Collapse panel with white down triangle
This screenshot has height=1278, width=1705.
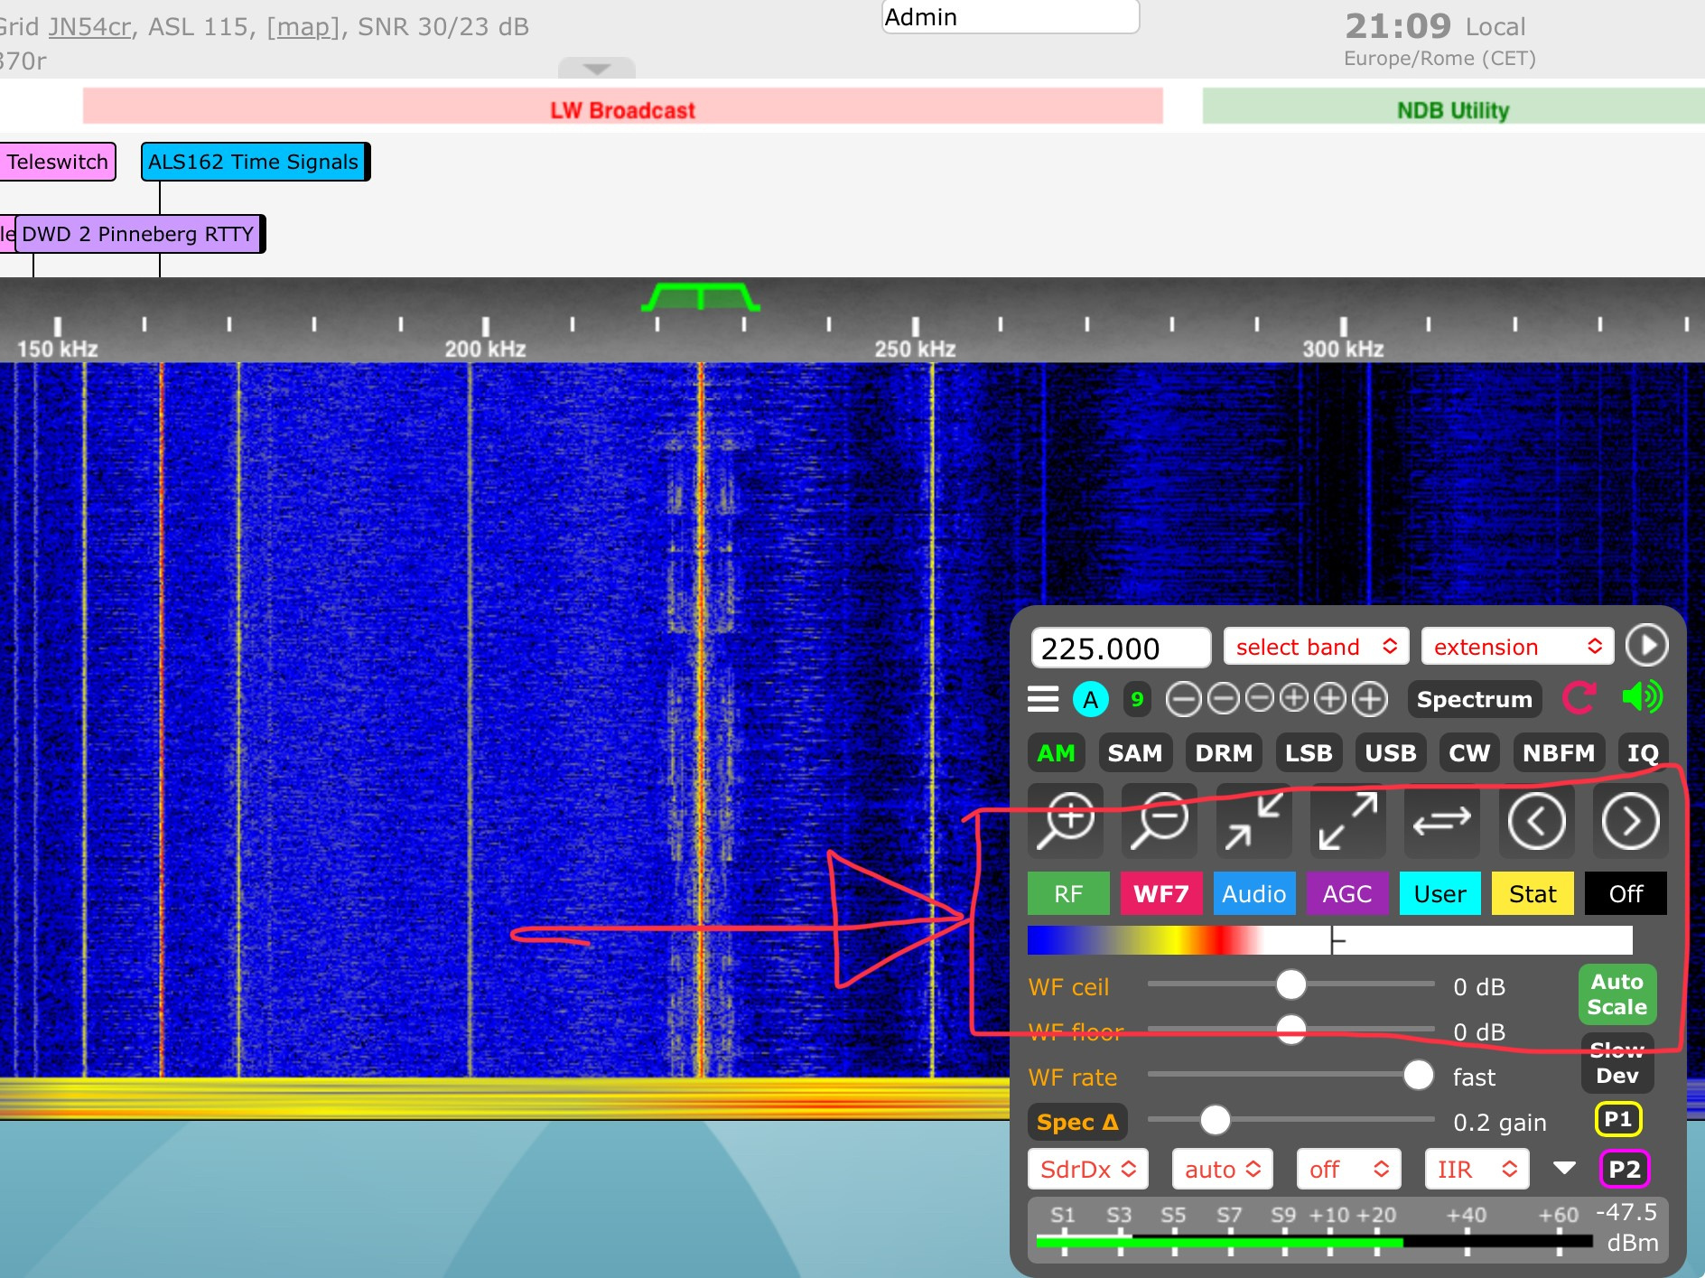tap(1564, 1169)
